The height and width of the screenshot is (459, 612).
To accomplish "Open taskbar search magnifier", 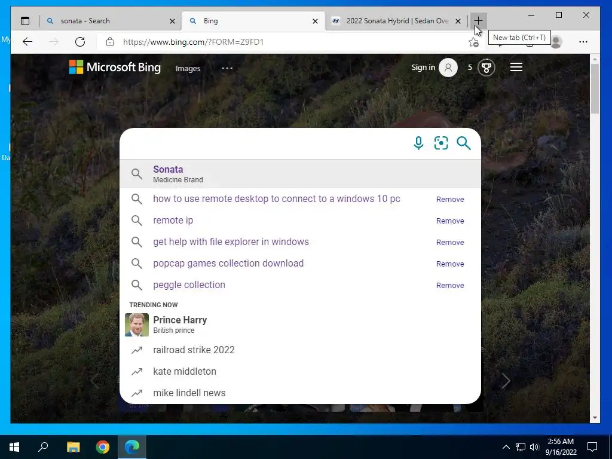I will point(43,447).
